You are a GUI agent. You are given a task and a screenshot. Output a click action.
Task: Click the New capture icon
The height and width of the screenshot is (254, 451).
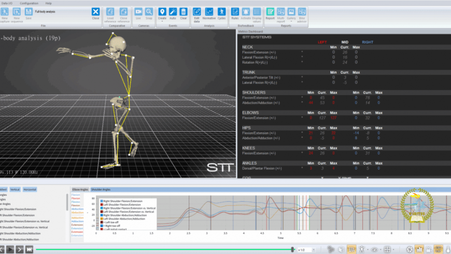[x=5, y=12]
